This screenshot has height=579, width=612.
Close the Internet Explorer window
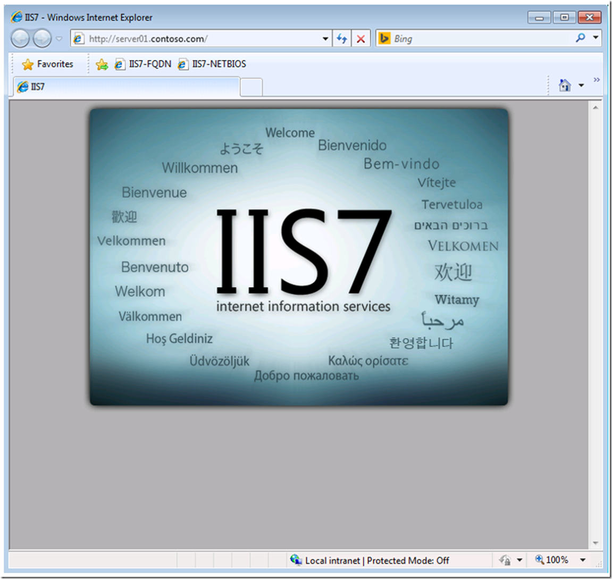tap(589, 18)
